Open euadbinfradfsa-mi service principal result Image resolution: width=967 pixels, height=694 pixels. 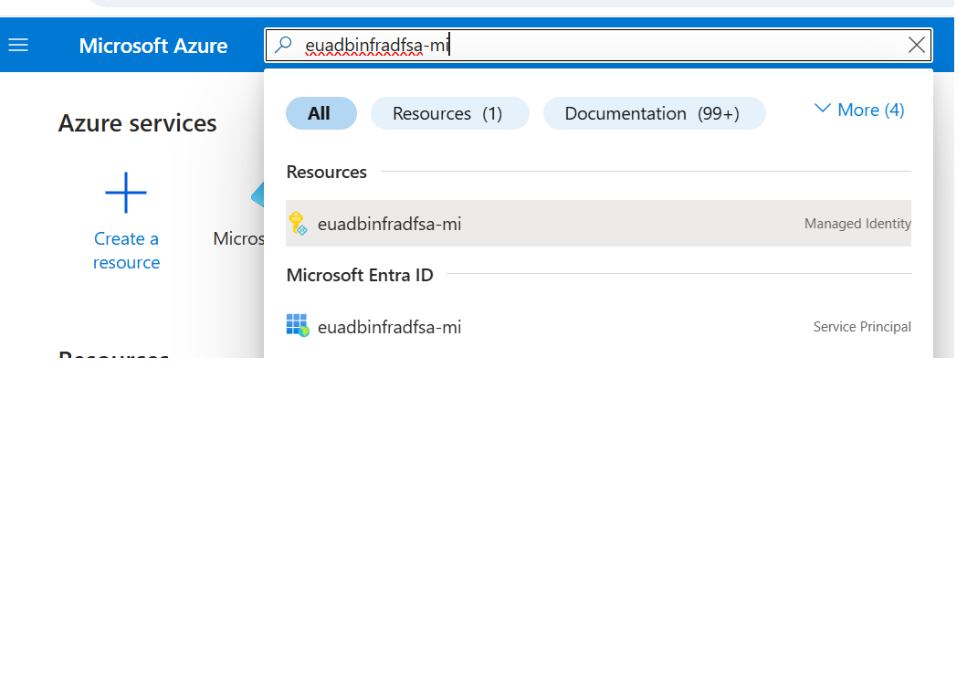[389, 326]
